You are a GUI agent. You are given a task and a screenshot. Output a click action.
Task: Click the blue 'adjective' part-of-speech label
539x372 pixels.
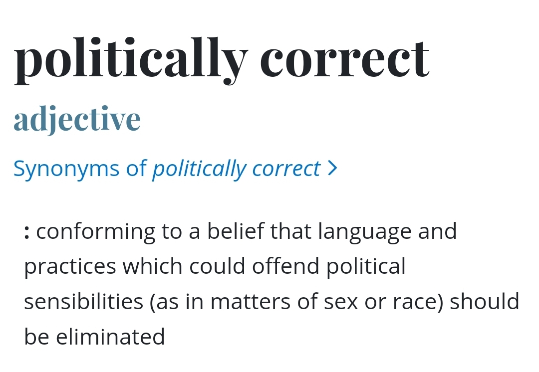77,120
